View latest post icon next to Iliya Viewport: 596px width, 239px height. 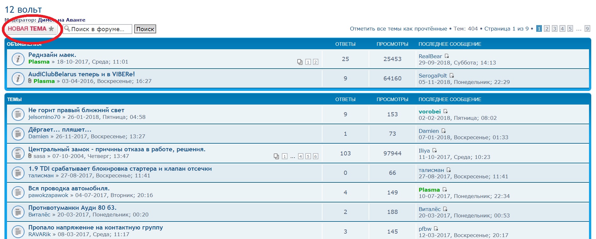pyautogui.click(x=434, y=150)
